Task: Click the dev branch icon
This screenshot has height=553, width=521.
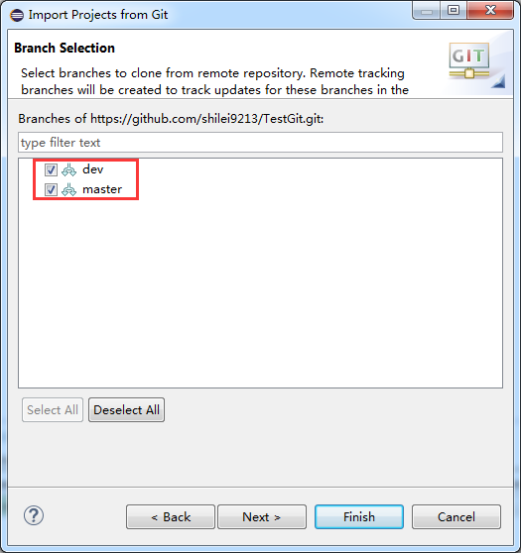Action: pos(68,170)
